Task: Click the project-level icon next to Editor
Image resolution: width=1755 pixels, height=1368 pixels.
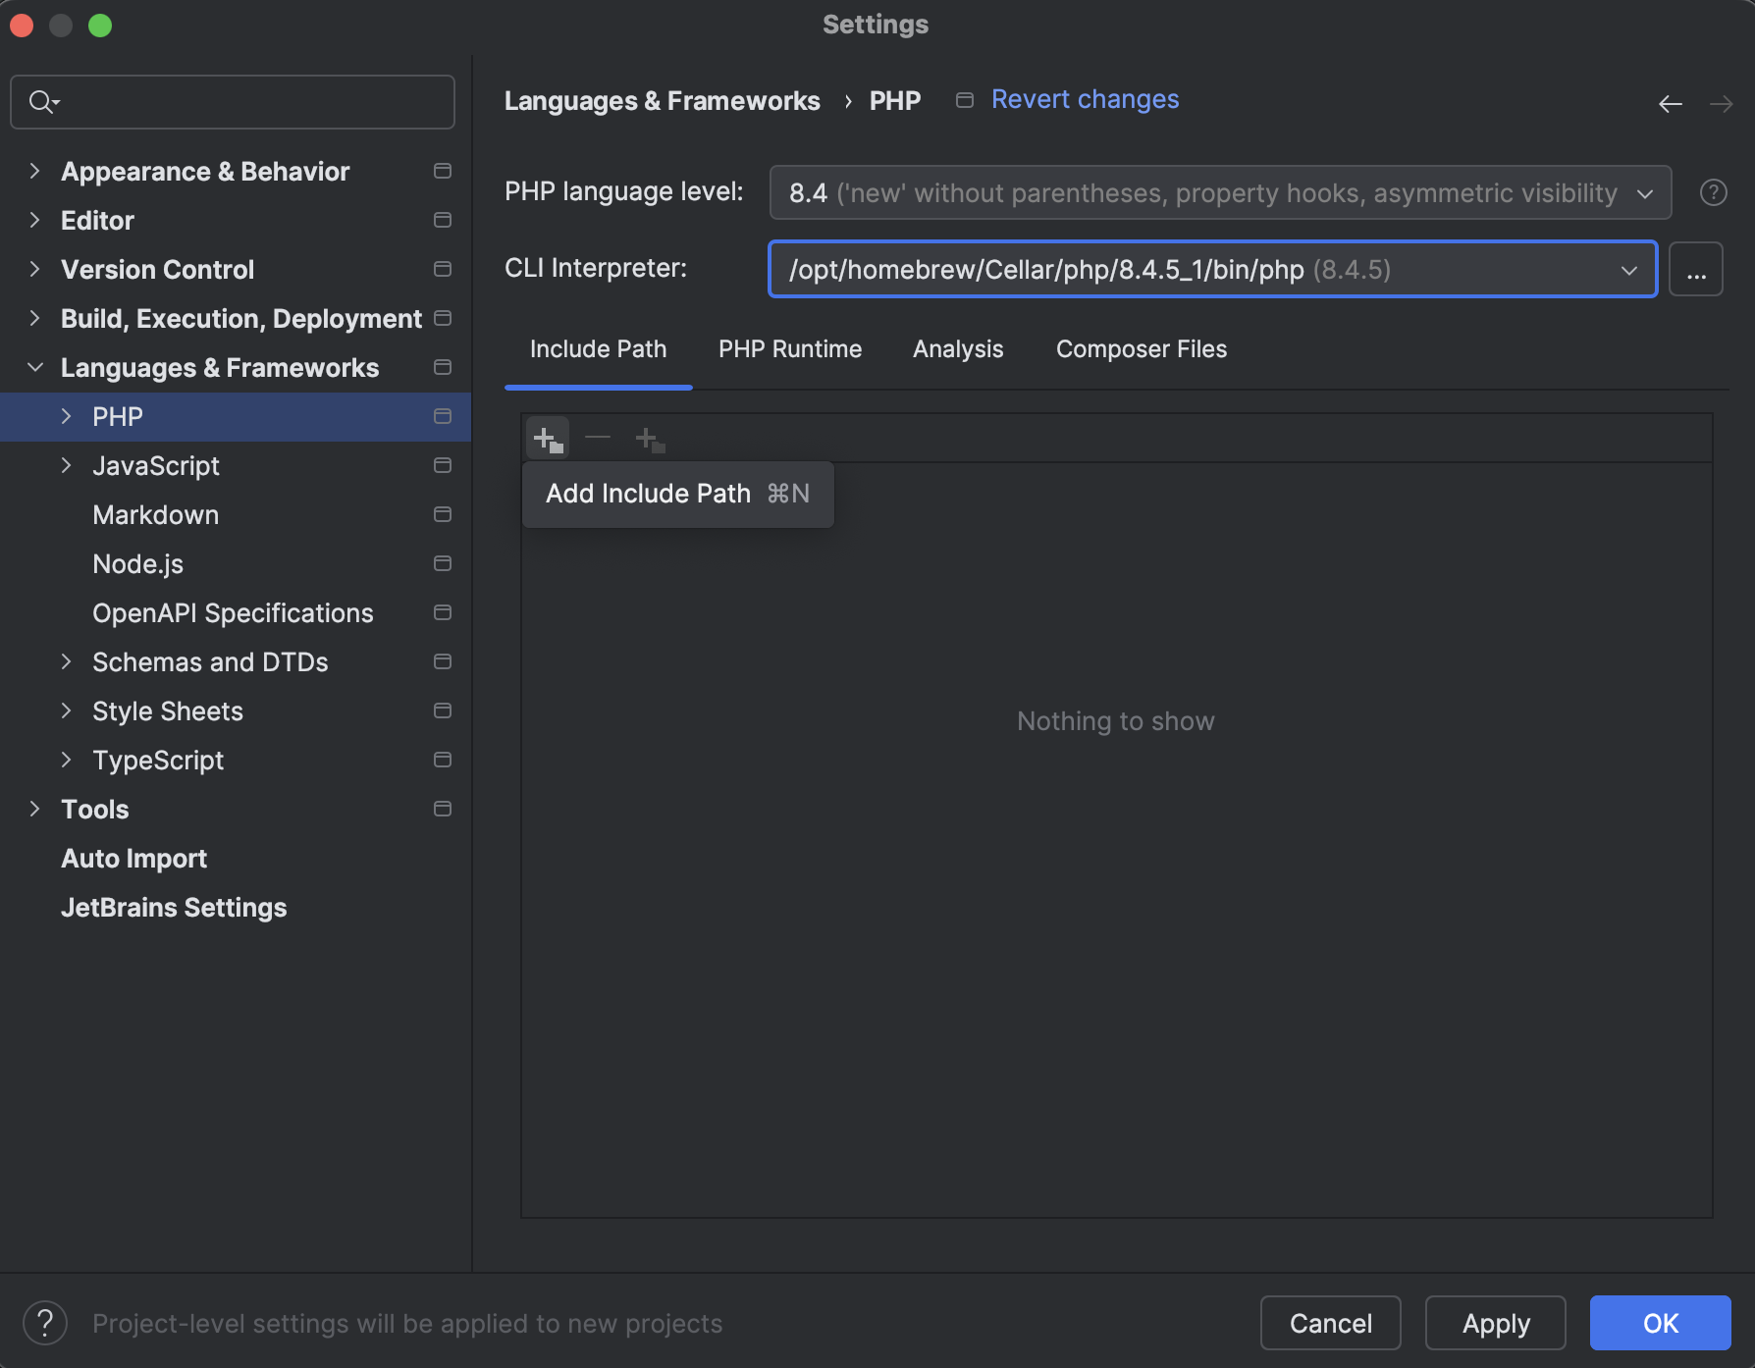Action: (443, 220)
